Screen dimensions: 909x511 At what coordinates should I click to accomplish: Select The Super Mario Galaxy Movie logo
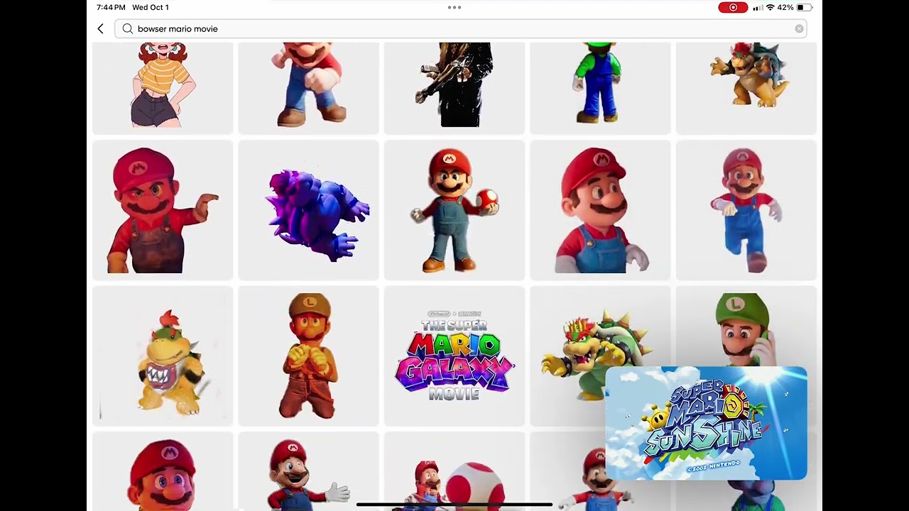coord(454,356)
